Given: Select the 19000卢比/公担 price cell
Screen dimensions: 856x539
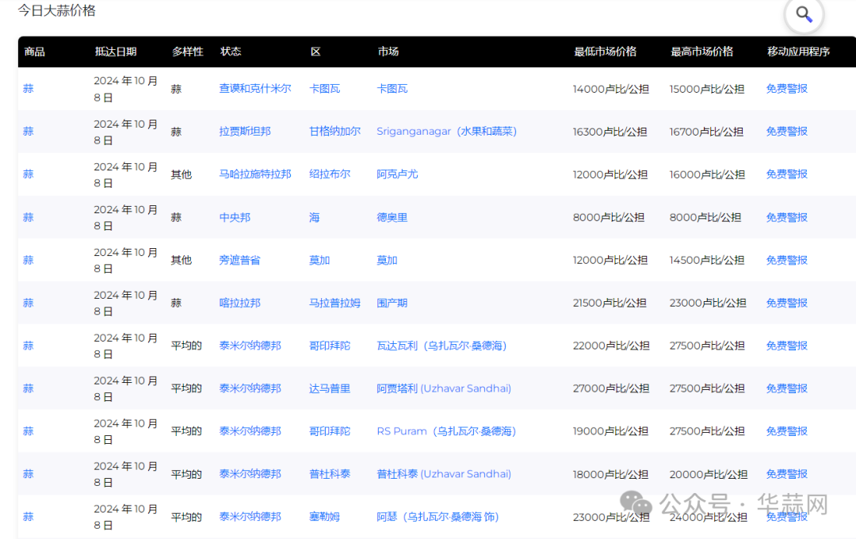Looking at the screenshot, I should click(x=610, y=431).
